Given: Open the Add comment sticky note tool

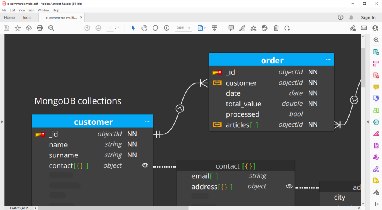Looking at the screenshot, I should 231,28.
